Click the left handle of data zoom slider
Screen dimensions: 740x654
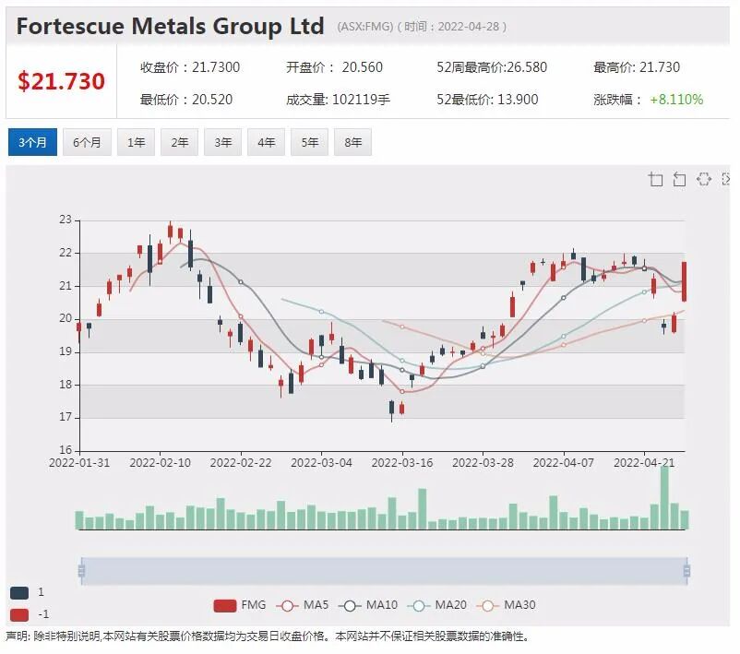coord(81,571)
